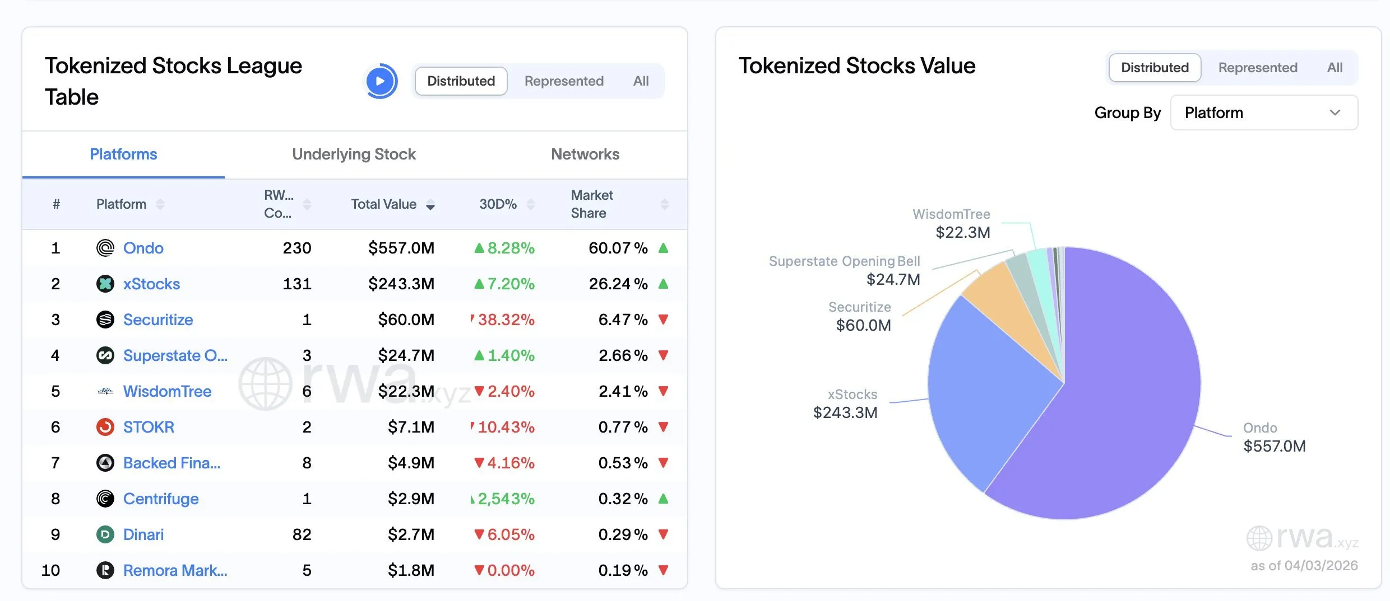Click the Securitize logo icon
Image resolution: width=1390 pixels, height=601 pixels.
coord(105,320)
